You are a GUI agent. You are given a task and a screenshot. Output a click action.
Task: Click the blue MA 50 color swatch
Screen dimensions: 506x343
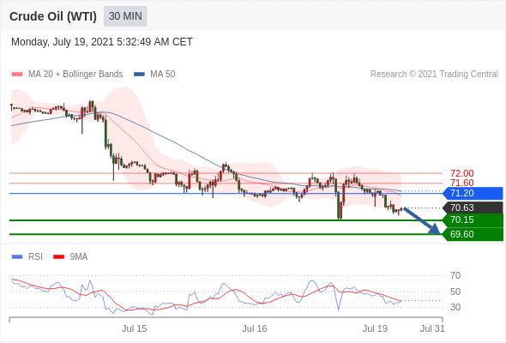pos(140,75)
